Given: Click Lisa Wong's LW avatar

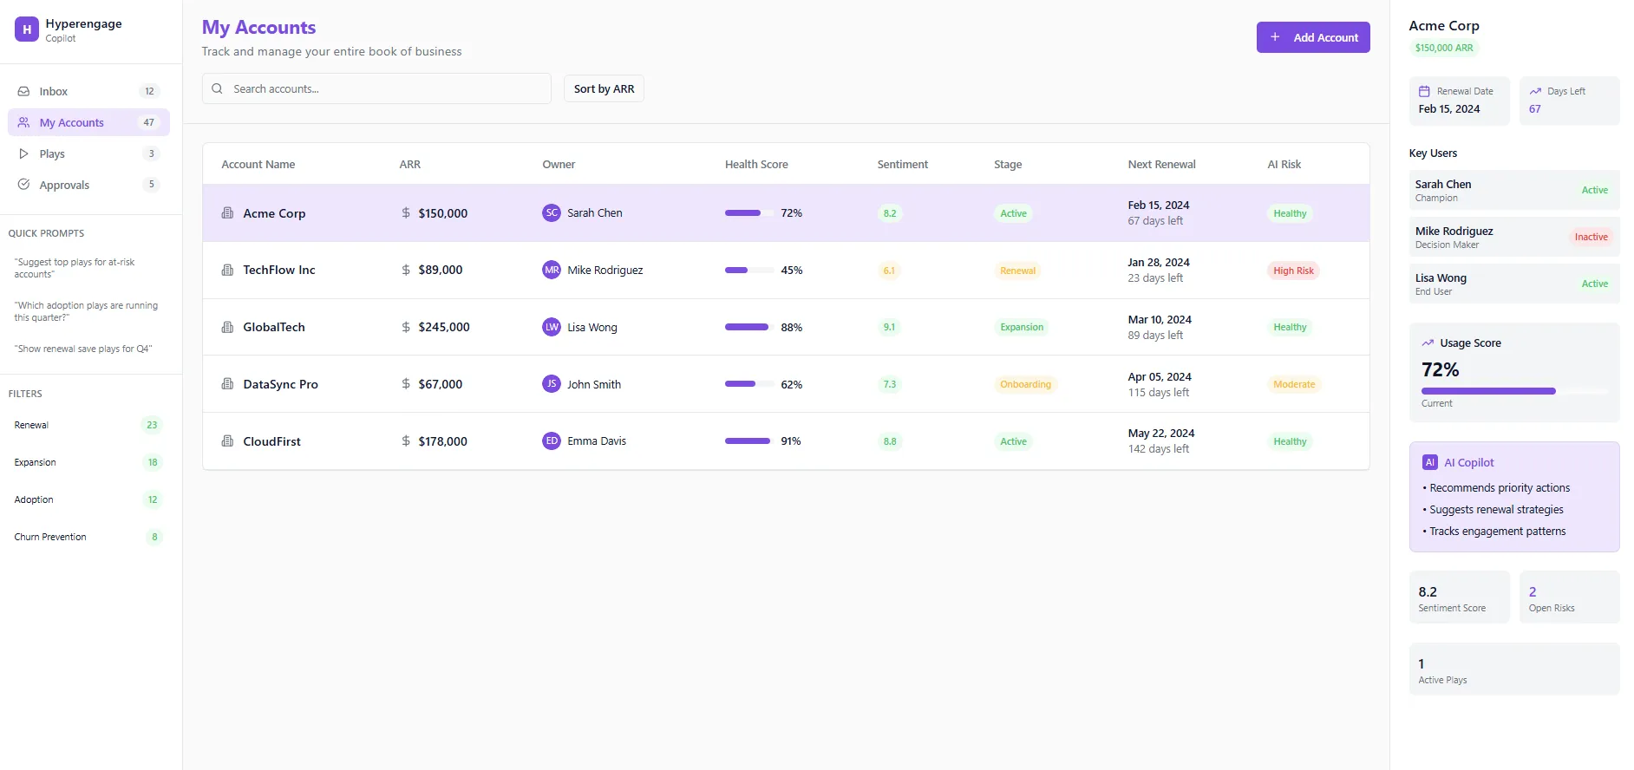Looking at the screenshot, I should click(552, 327).
